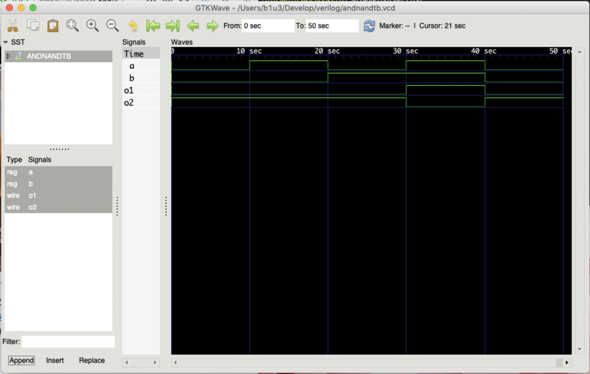The image size is (590, 374).
Task: Click the 20 sec timeline marker
Action: (327, 51)
